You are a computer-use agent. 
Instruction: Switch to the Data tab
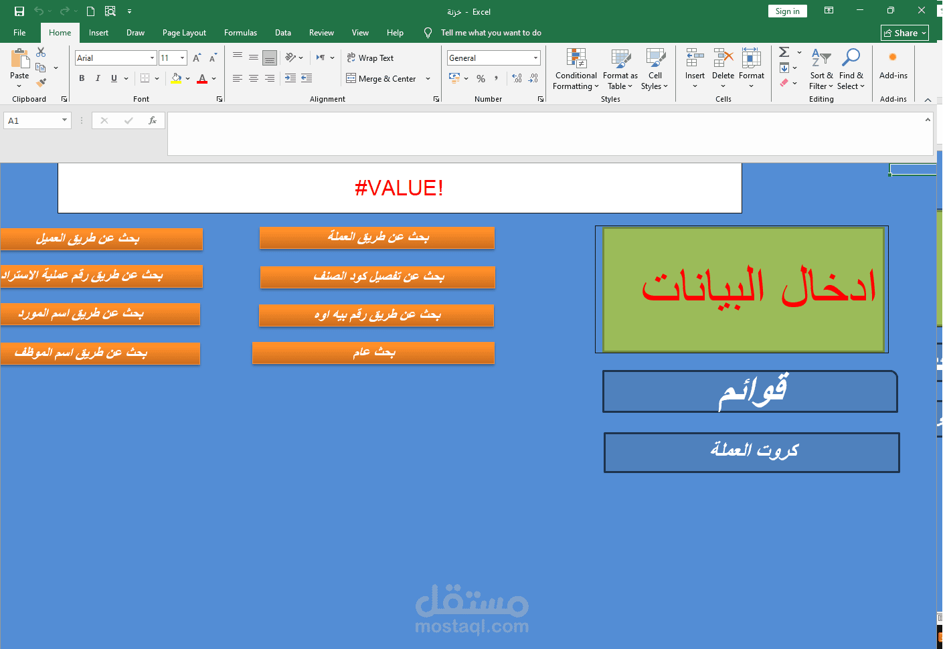coord(283,33)
